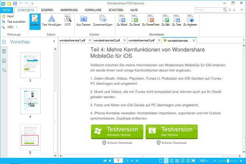Go to first page button
This screenshot has height=164, width=246.
click(105, 161)
